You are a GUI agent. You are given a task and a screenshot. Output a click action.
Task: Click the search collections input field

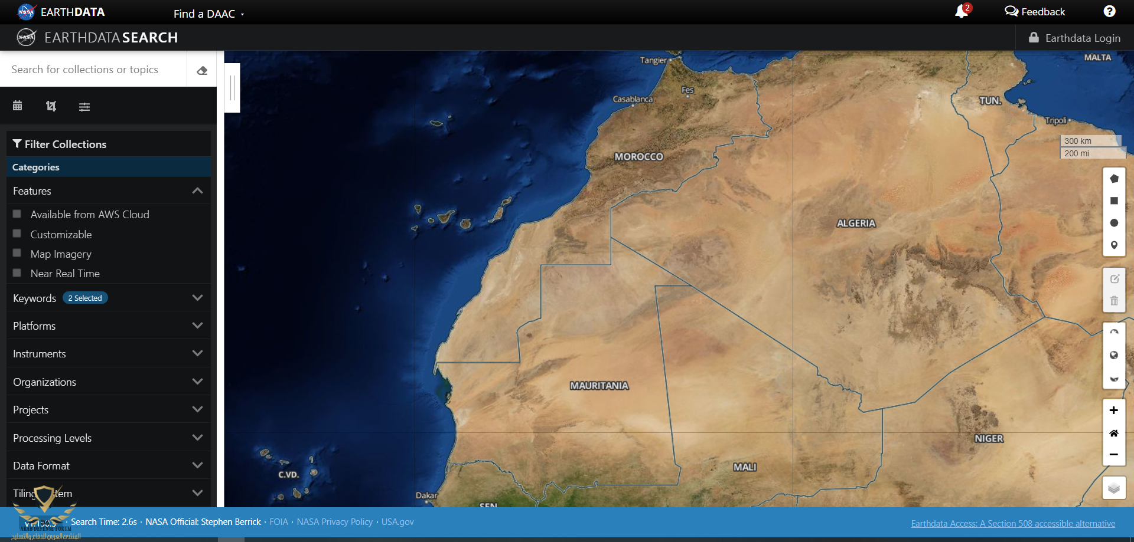click(94, 70)
